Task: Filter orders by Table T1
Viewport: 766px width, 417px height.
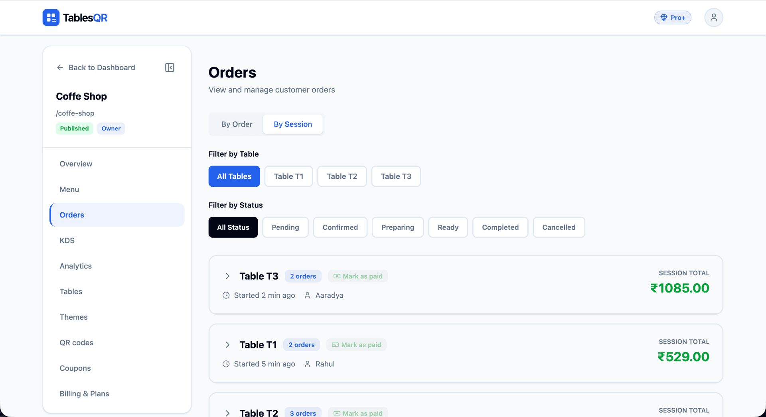Action: click(x=288, y=176)
